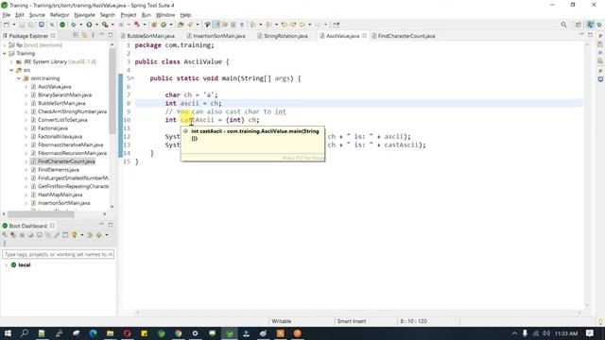Viewport: 605px width, 340px height.
Task: Open the Package Explorer view menu
Action: point(93,35)
